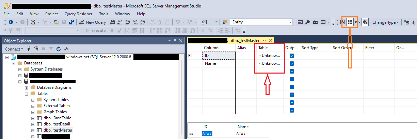This screenshot has width=417, height=139.
Task: Open the Query Designer menu
Action: [x=78, y=14]
